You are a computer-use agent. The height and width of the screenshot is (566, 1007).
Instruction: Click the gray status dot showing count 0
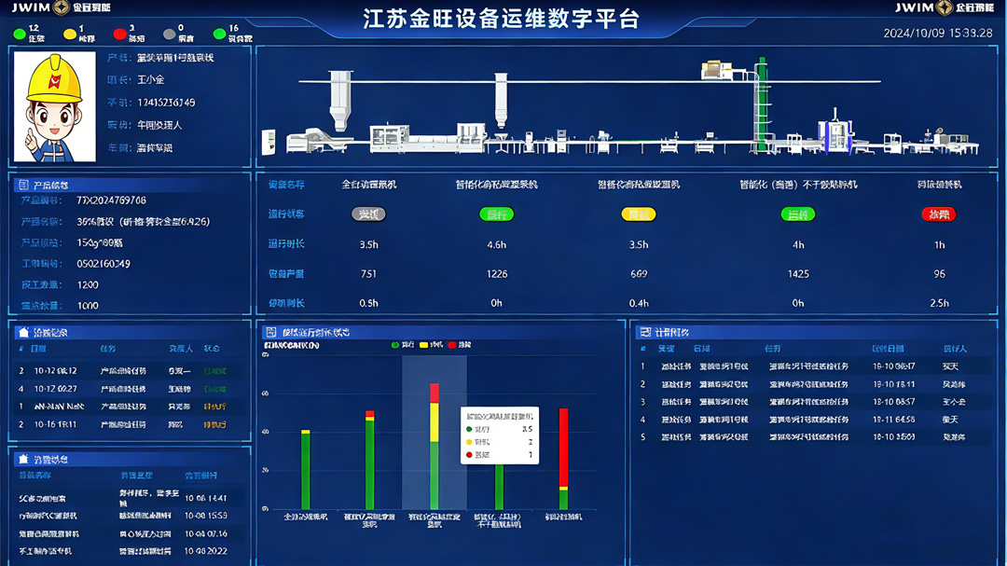(169, 34)
